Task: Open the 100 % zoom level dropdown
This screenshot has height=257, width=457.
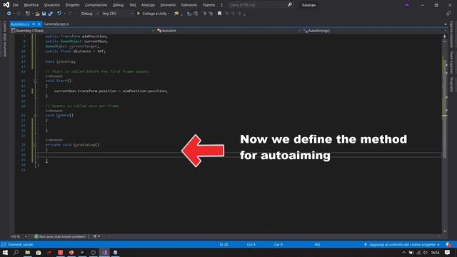Action: pos(19,236)
